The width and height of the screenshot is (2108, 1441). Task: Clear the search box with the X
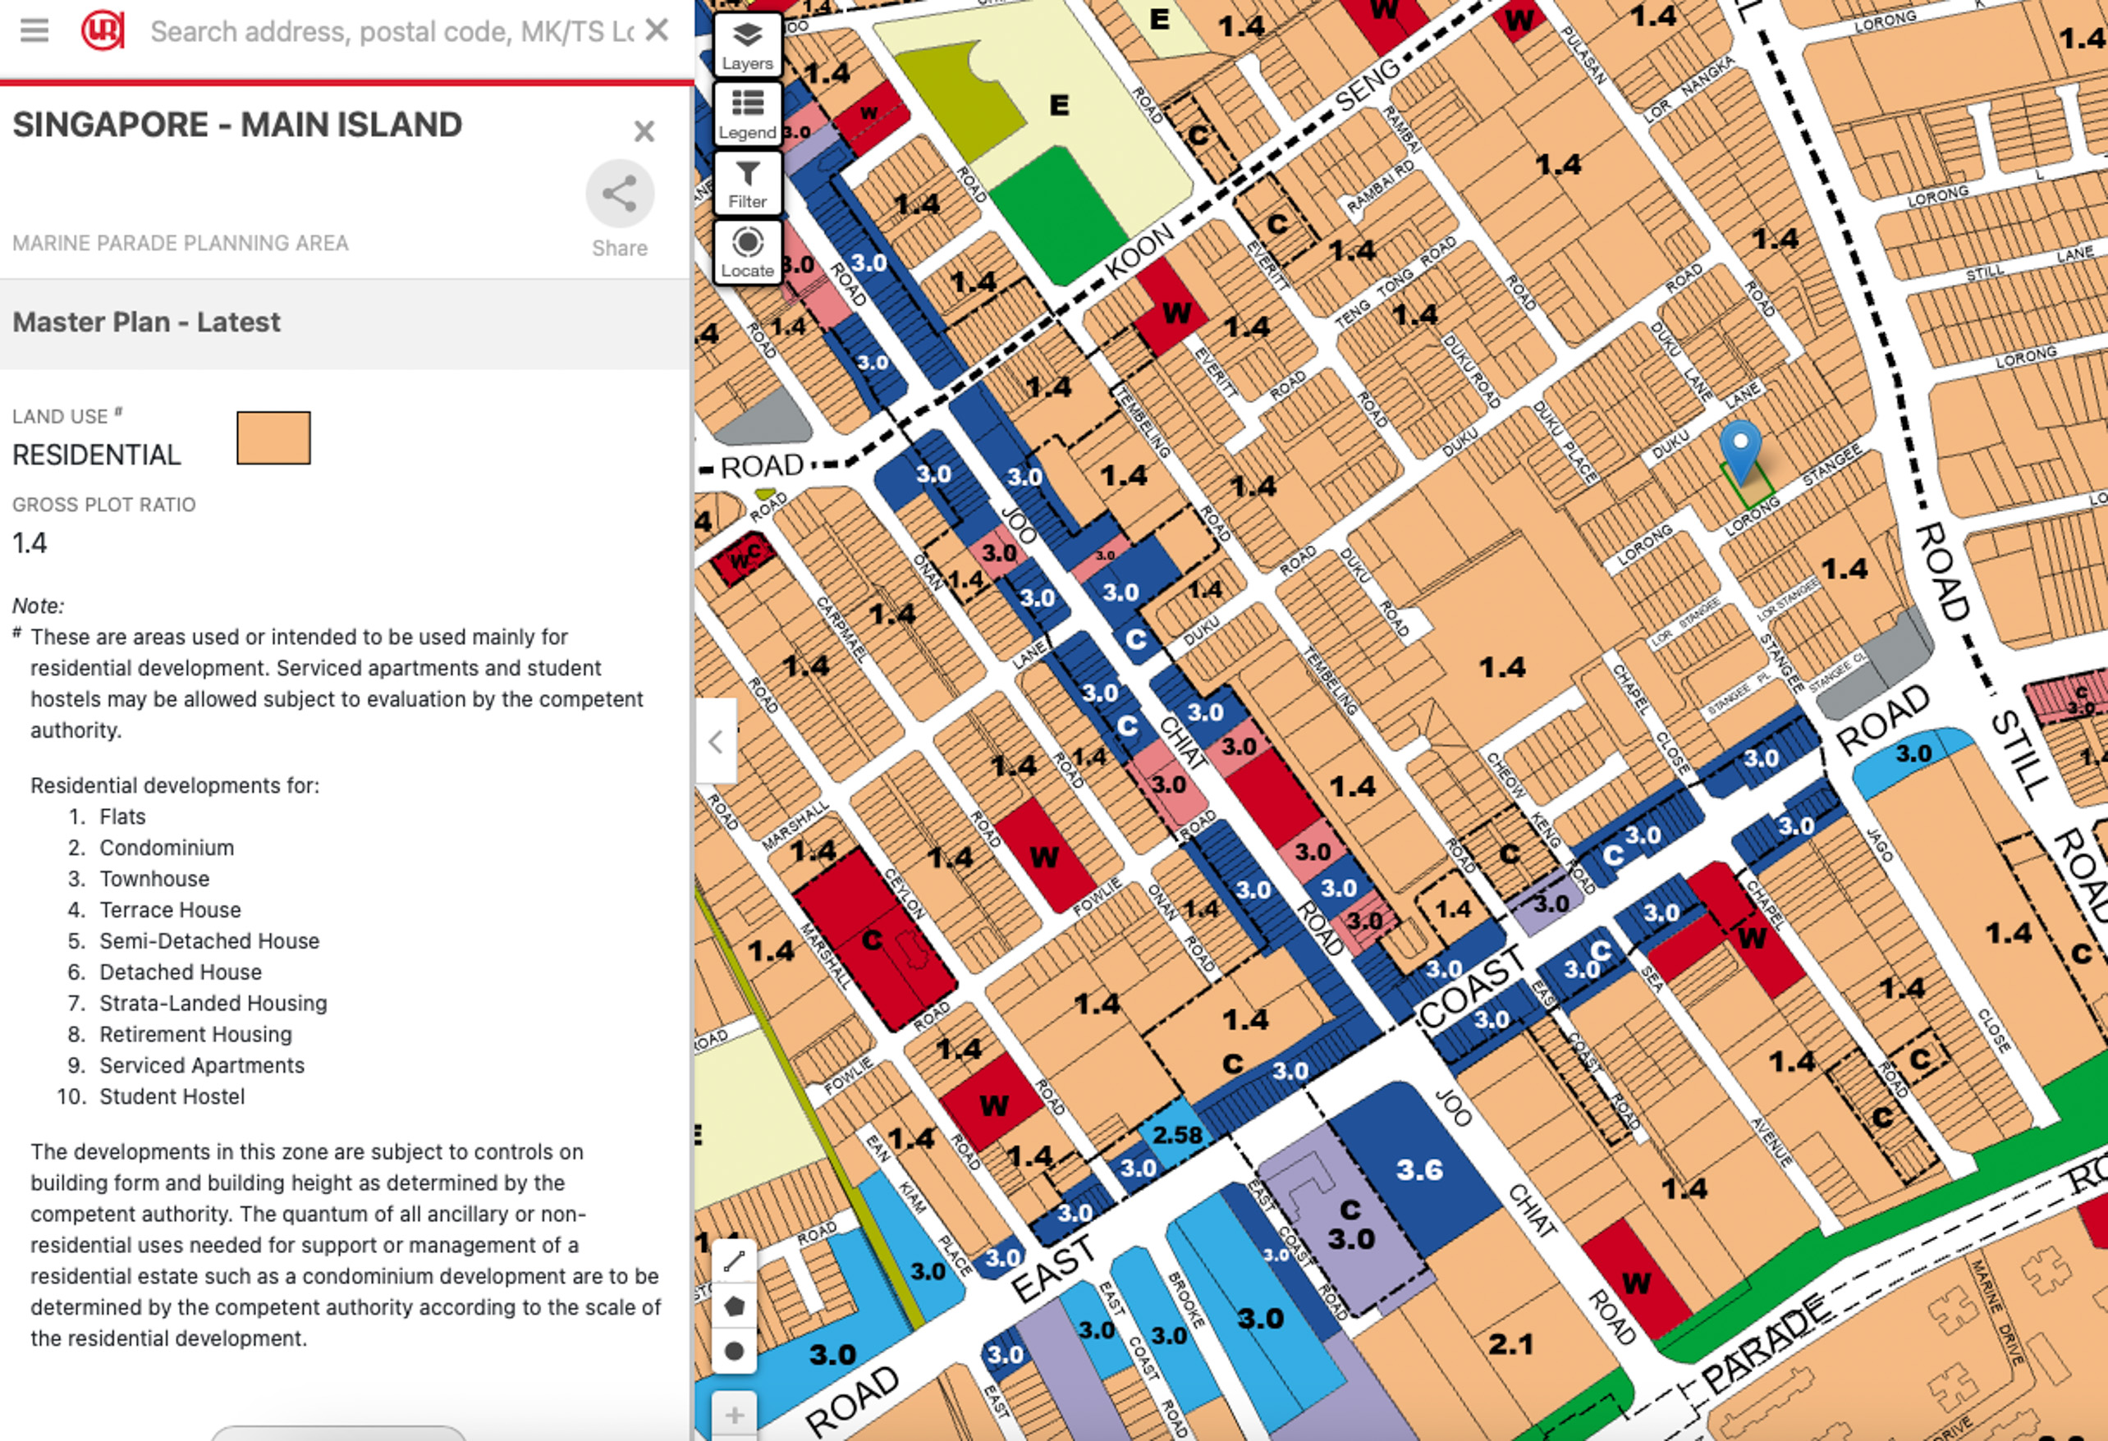coord(657,31)
